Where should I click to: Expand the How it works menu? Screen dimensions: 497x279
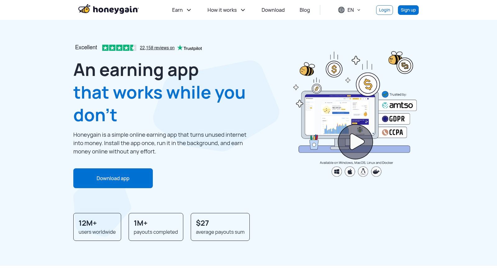[x=226, y=10]
